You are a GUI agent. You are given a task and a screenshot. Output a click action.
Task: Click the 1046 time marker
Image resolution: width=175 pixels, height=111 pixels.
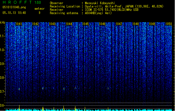(x=102, y=24)
